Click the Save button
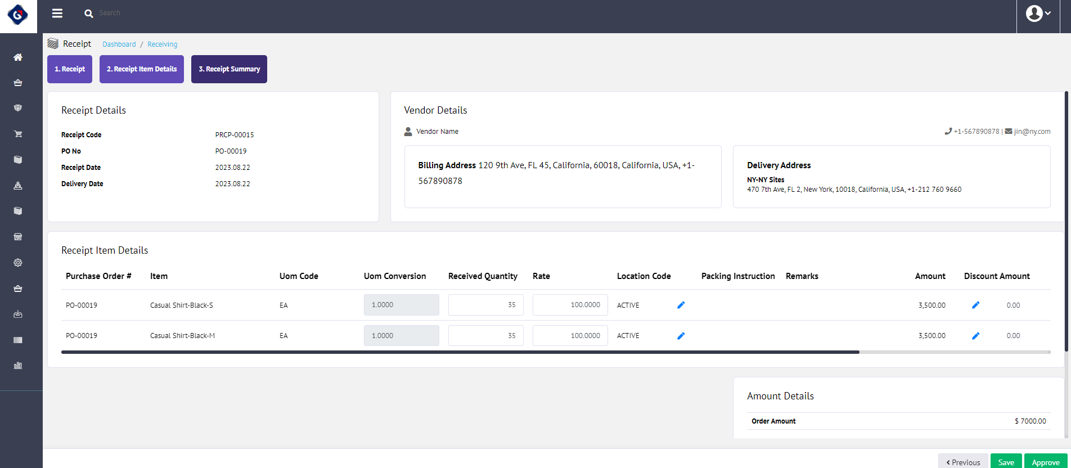Image resolution: width=1071 pixels, height=468 pixels. coord(1006,462)
